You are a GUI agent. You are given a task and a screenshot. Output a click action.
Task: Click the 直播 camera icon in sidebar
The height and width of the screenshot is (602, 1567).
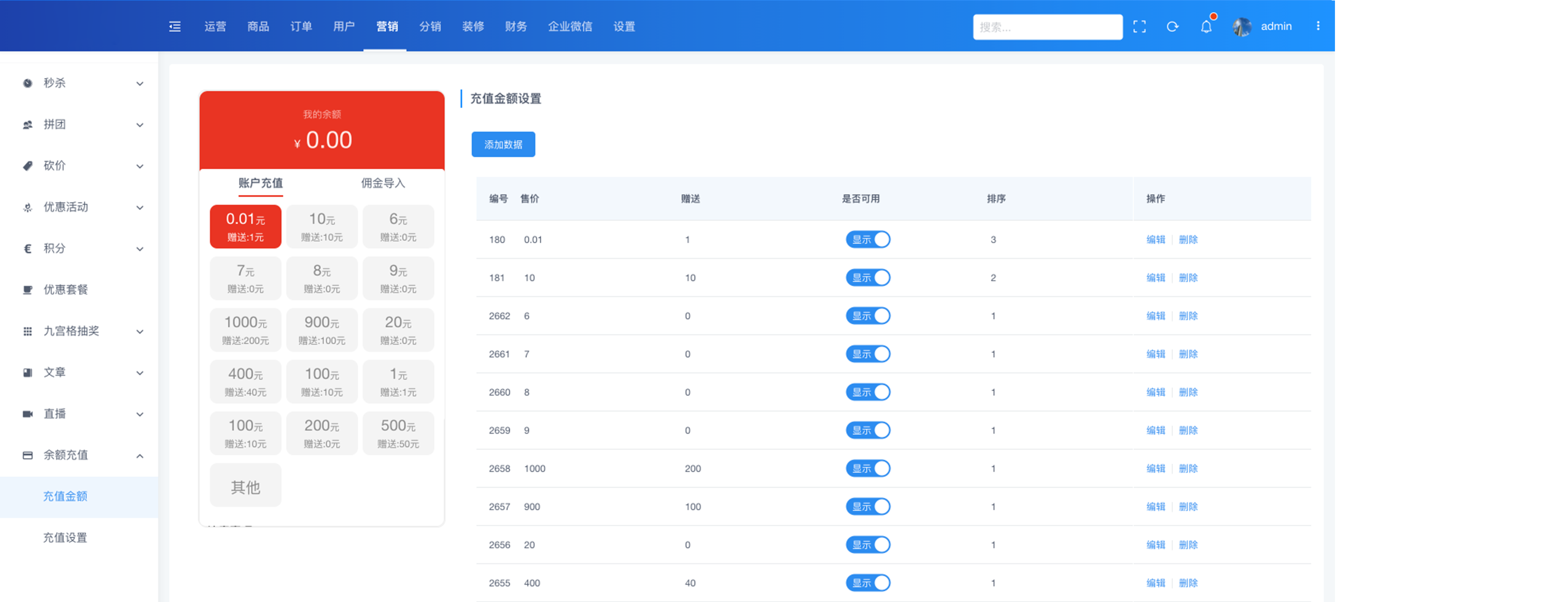(x=27, y=414)
